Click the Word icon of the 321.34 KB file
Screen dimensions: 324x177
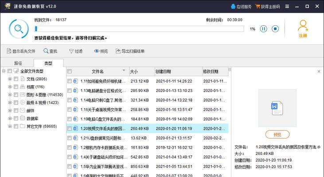[x=76, y=100]
